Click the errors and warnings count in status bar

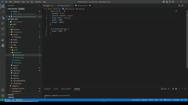19,100
